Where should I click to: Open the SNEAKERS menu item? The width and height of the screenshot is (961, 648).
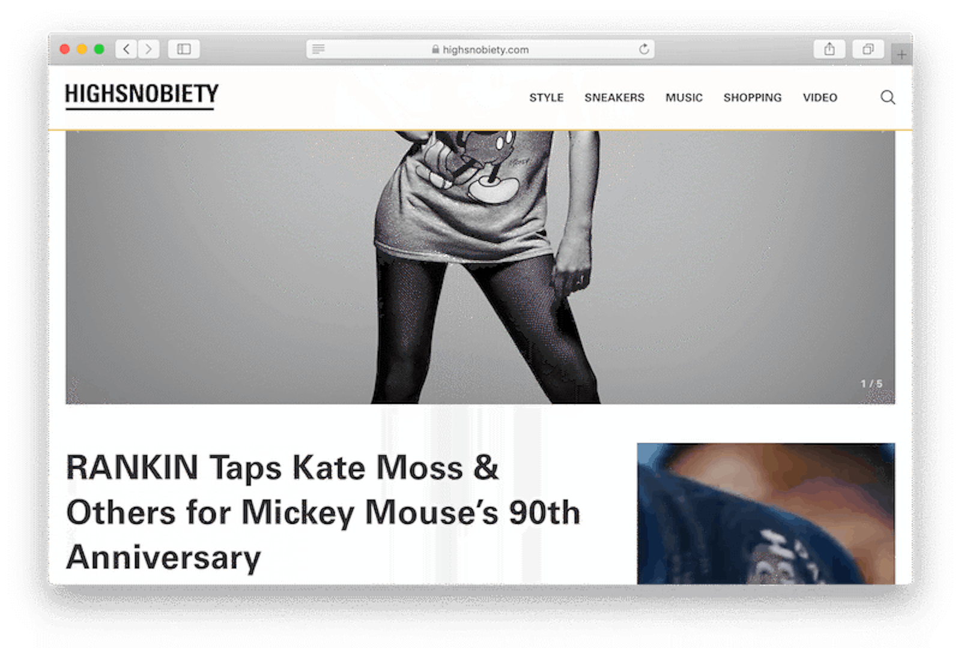coord(614,97)
